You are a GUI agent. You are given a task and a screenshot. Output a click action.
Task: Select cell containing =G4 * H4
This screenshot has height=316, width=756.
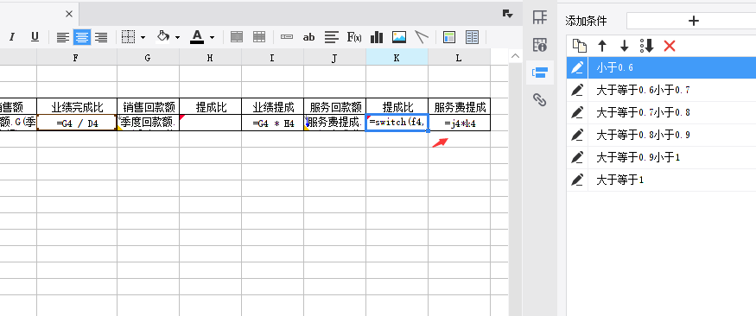coord(272,123)
